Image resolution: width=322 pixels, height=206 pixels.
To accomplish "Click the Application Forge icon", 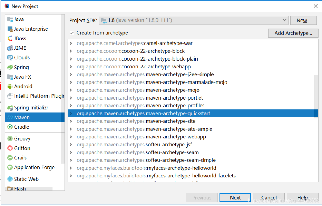I will tap(10, 168).
